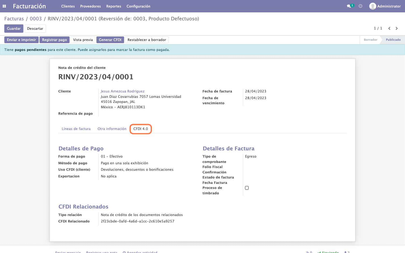Image resolution: width=405 pixels, height=253 pixels.
Task: Click Restablecer a borrador
Action: point(147,40)
